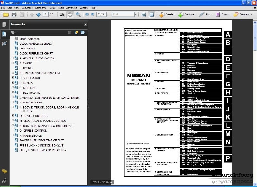
Task: Open the bookmarks Options gear menu
Action: (13, 33)
